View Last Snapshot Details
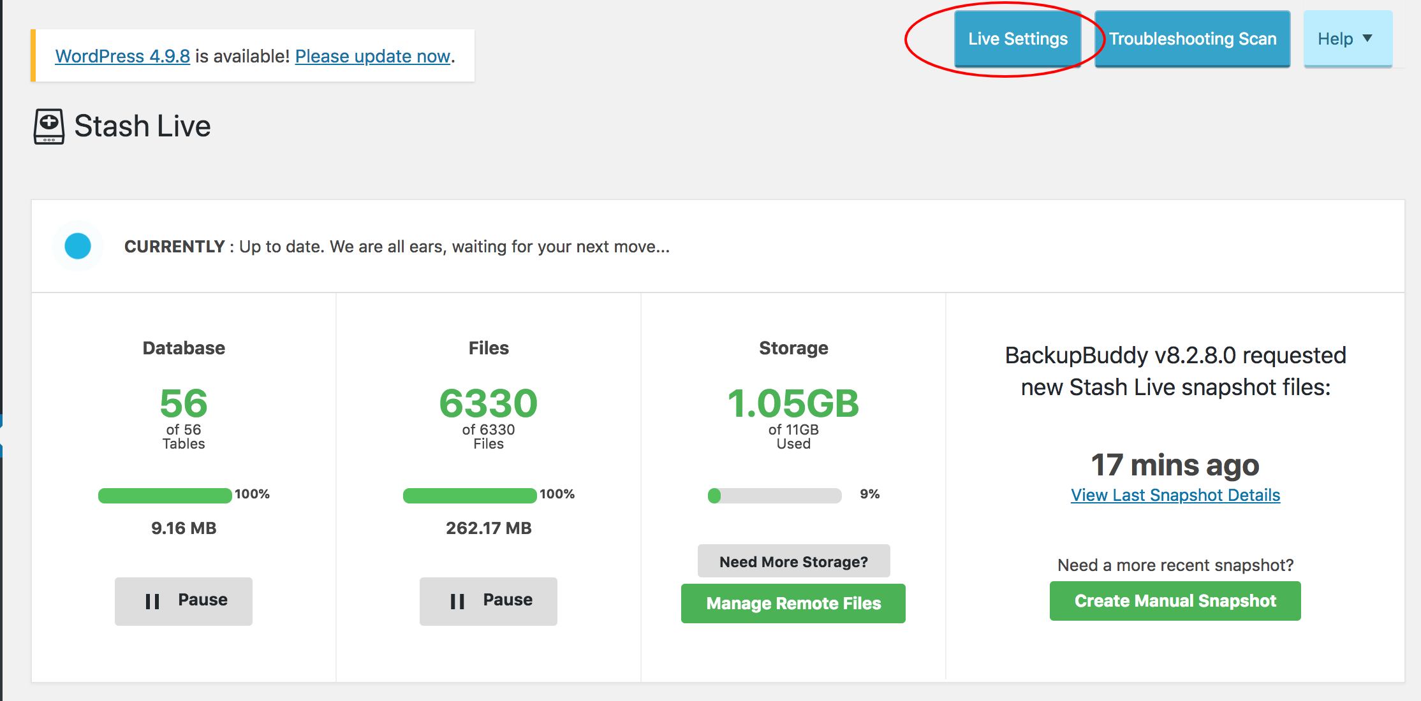The width and height of the screenshot is (1421, 701). click(x=1175, y=495)
